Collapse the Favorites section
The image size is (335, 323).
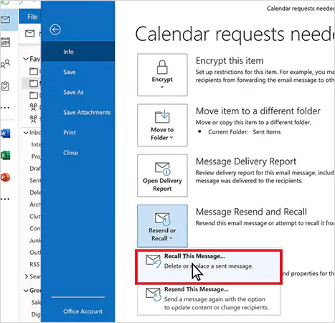pyautogui.click(x=26, y=59)
